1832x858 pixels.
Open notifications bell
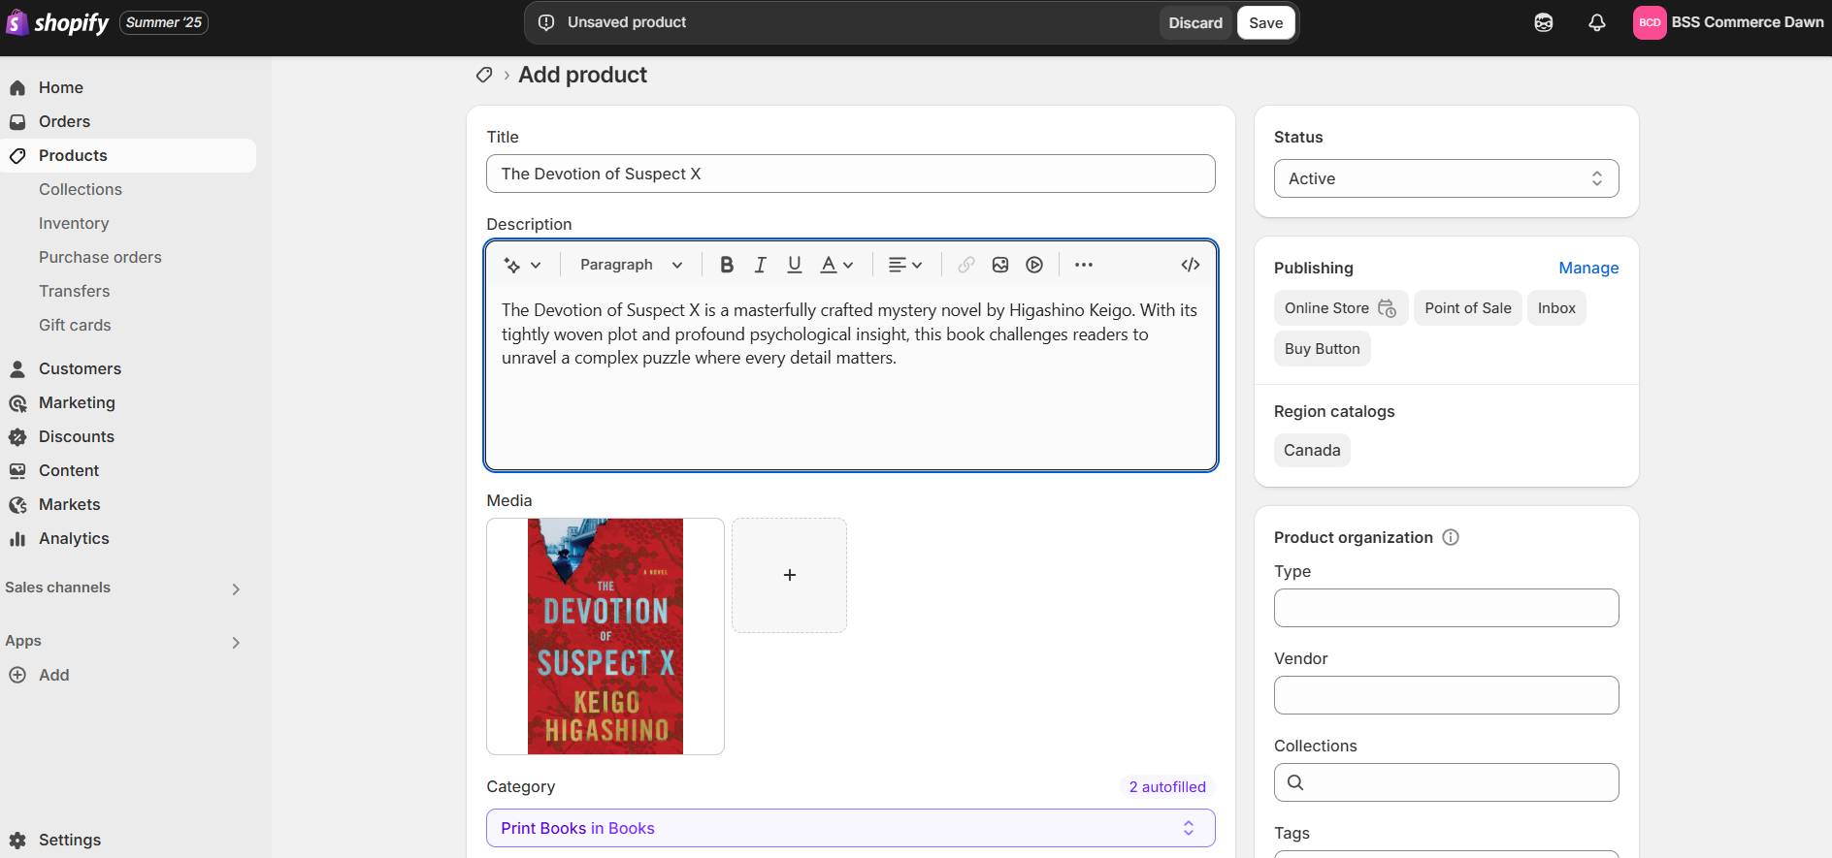[x=1597, y=22]
